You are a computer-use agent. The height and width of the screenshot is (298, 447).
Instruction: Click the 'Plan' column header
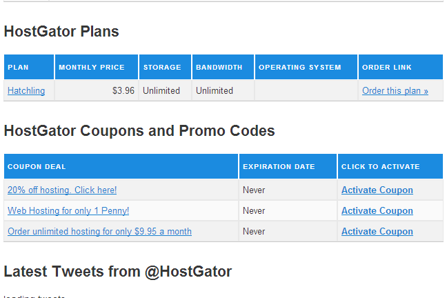18,68
